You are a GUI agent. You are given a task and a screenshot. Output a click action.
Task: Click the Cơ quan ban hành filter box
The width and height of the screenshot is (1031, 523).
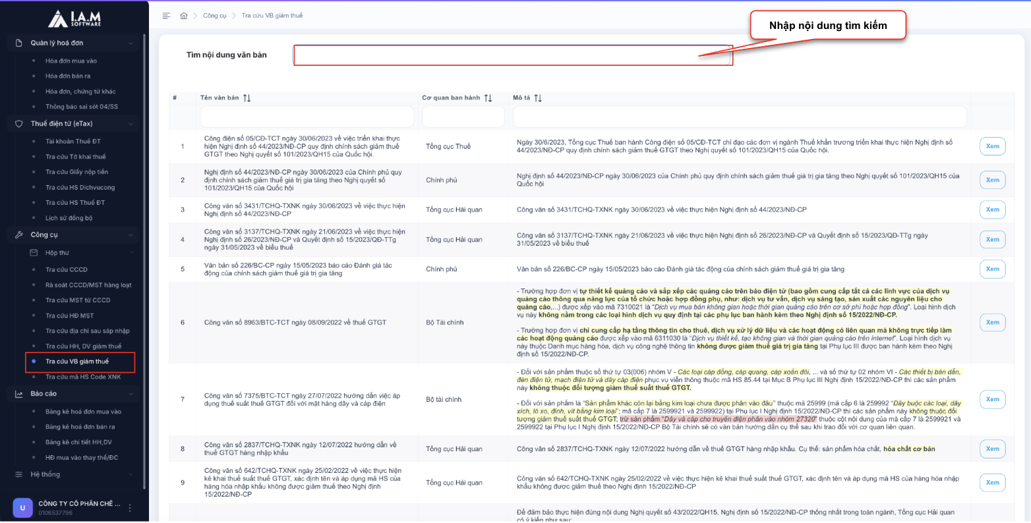(463, 117)
